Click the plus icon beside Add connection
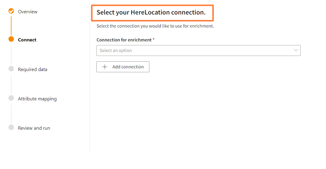This screenshot has height=169, width=326. [x=105, y=67]
